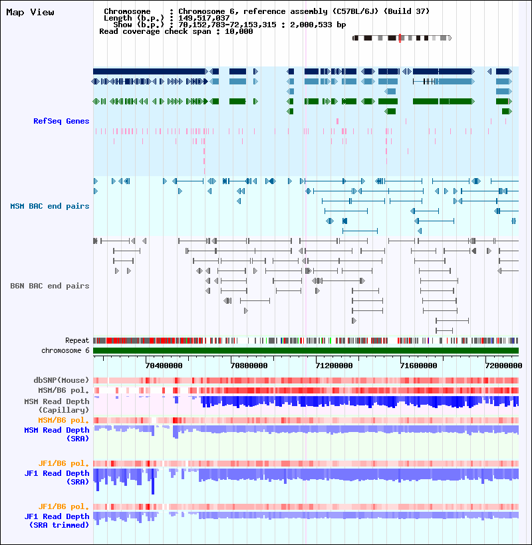Click the MSM Read Depth (SRA) link

[x=57, y=434]
